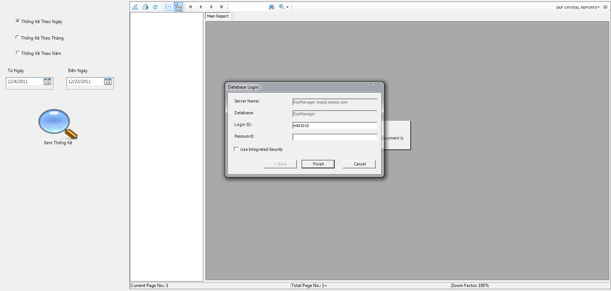
Task: Open the zoom level dropdown arrow
Action: point(287,7)
